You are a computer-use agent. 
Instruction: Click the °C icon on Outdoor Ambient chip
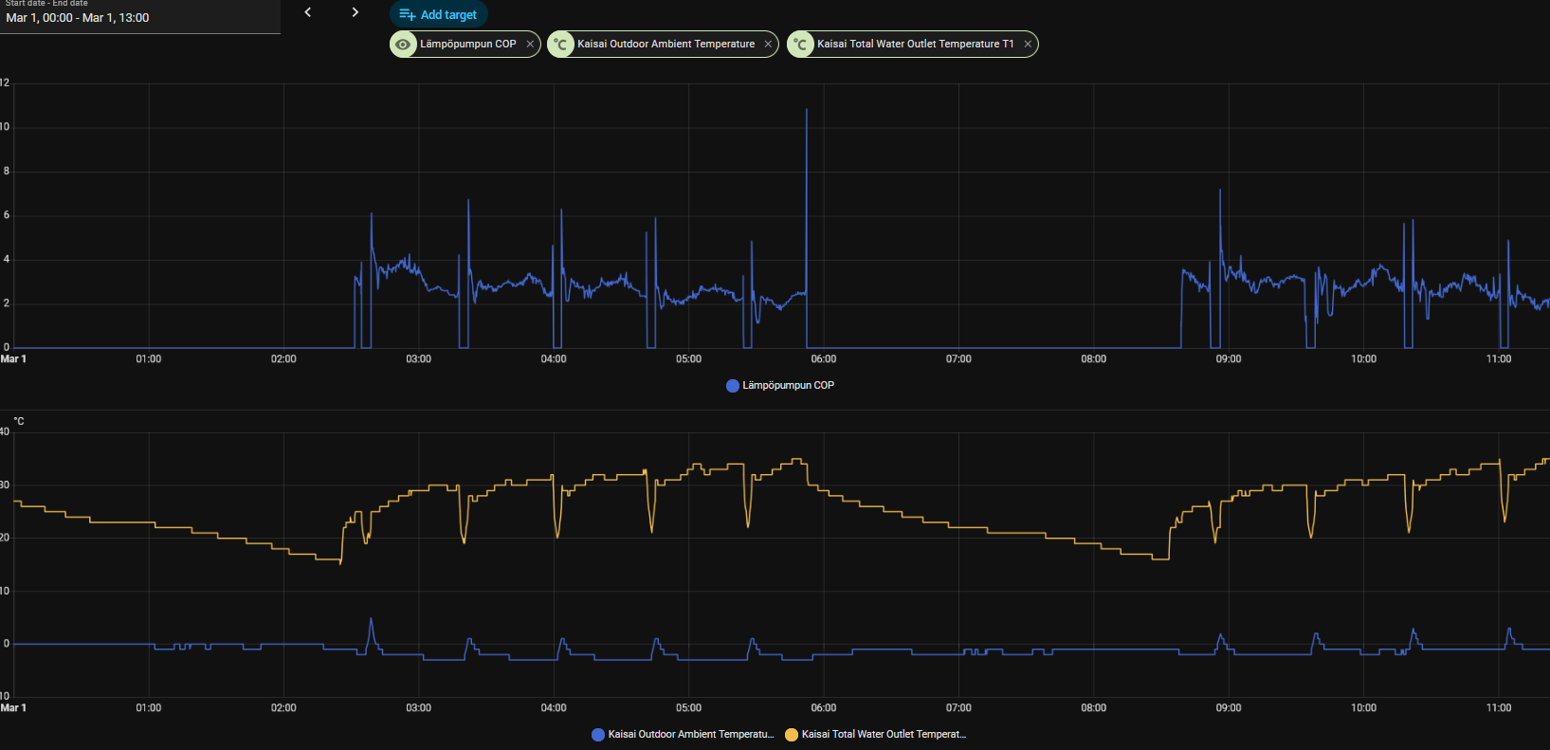pos(561,45)
